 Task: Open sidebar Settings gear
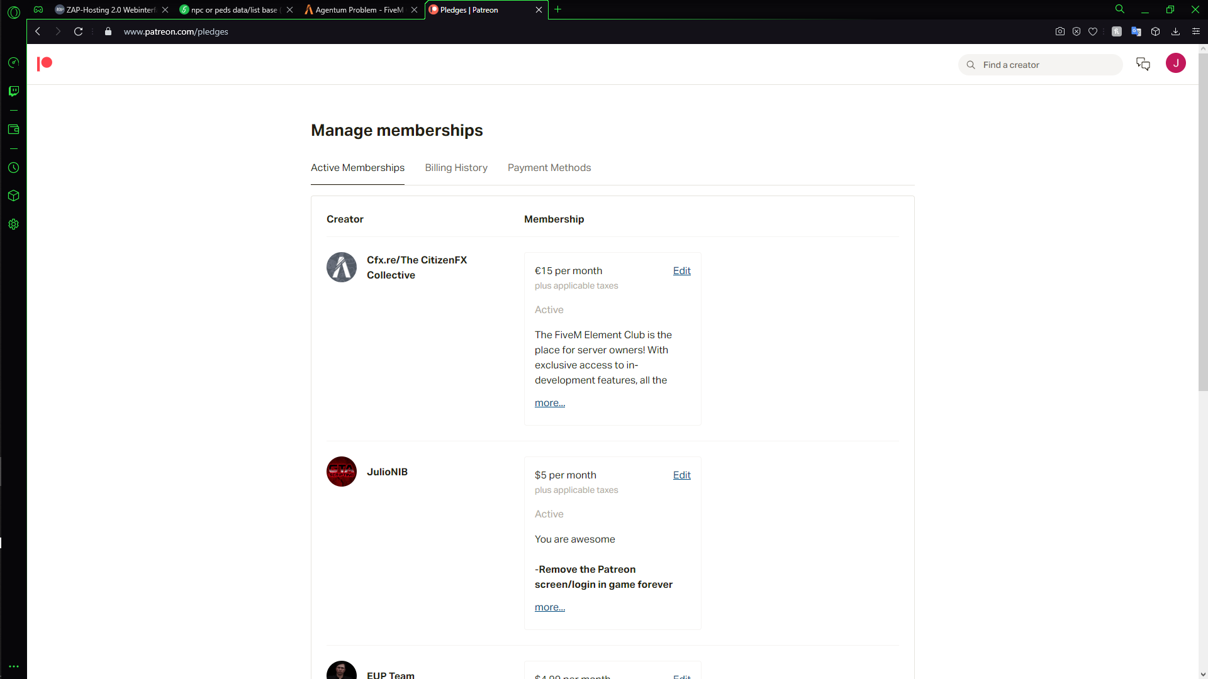pos(13,224)
